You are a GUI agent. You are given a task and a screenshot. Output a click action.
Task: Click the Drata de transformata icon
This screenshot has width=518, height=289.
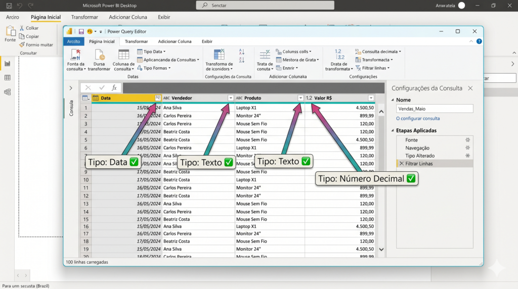pos(338,55)
